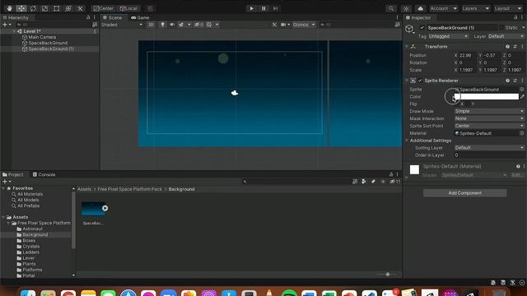Open Hierarchy create plus menu

coord(7,25)
